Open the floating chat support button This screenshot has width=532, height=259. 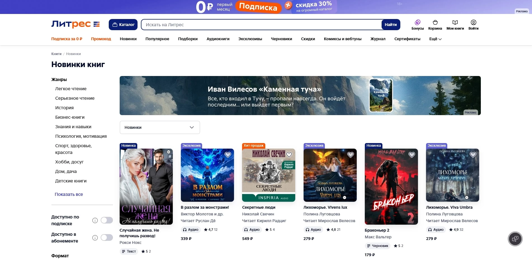click(x=515, y=239)
